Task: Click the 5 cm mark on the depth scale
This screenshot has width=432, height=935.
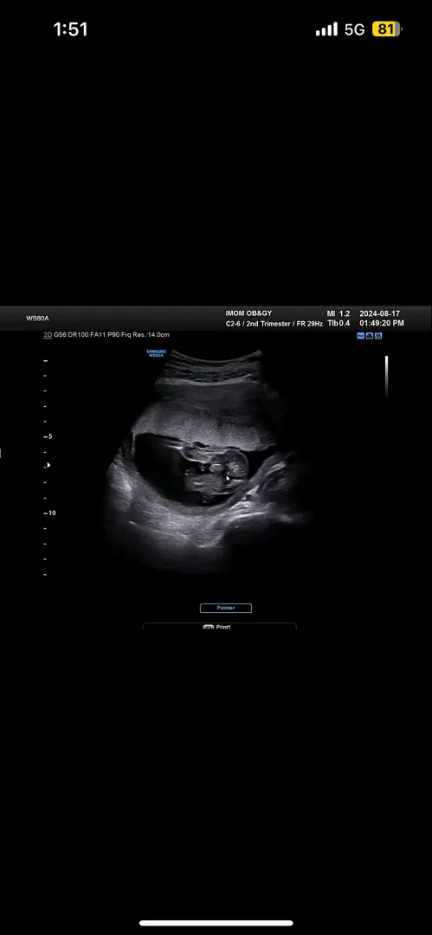Action: pyautogui.click(x=48, y=436)
